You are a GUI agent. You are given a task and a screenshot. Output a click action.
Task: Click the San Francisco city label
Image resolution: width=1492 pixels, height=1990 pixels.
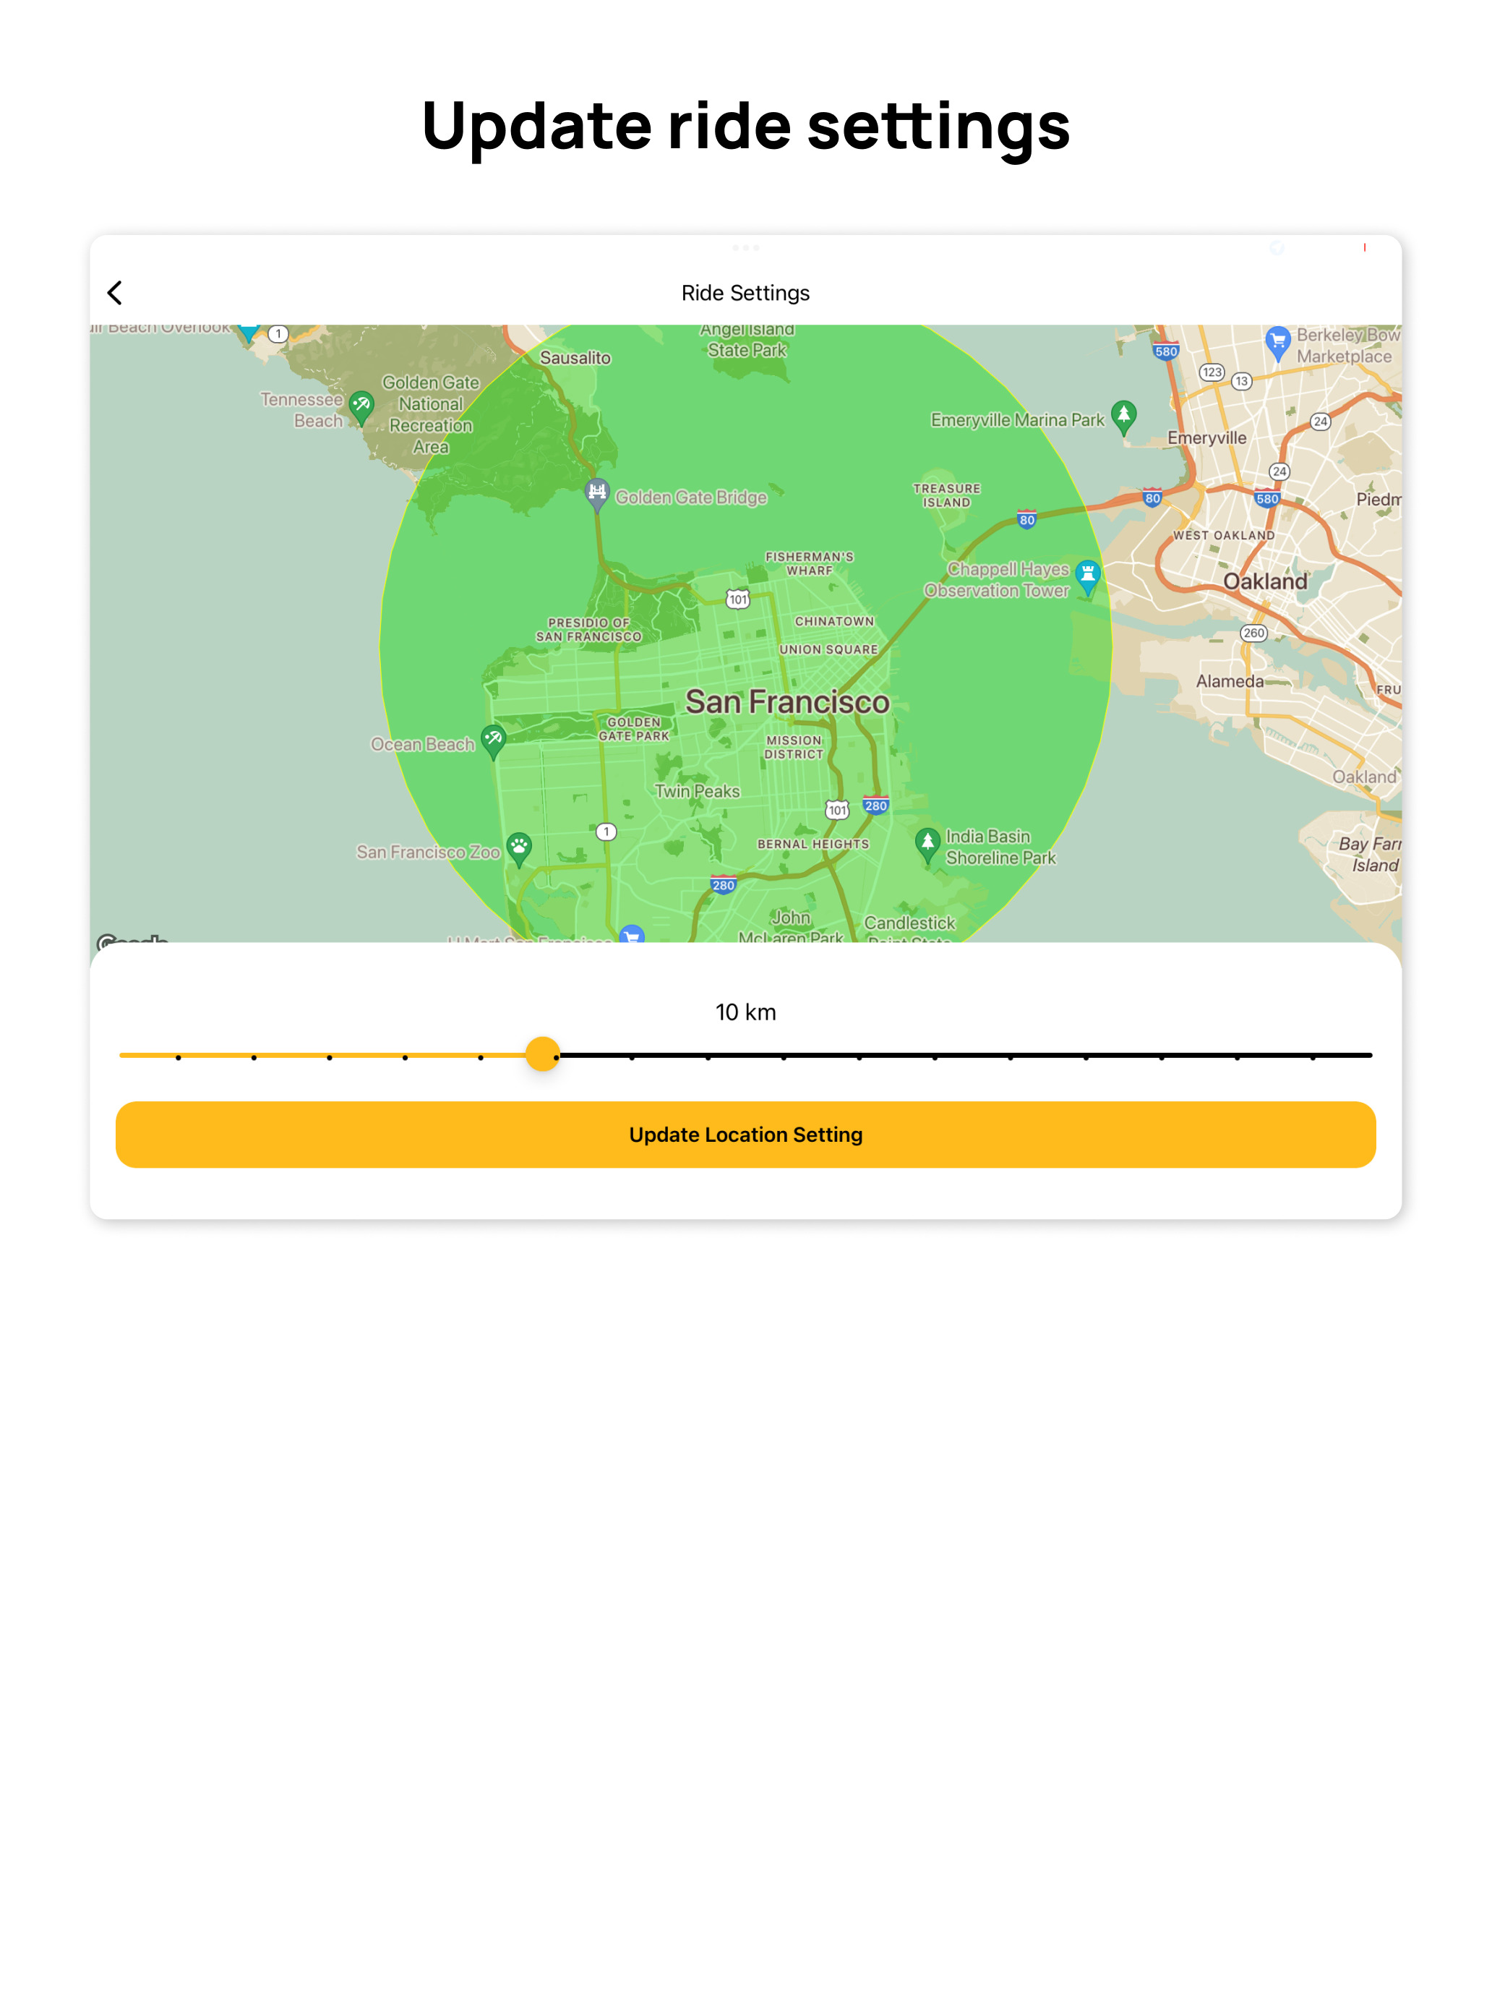[x=787, y=701]
